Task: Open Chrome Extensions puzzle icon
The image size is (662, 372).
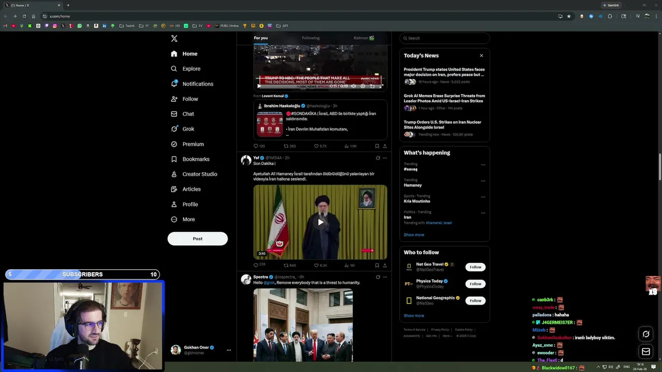Action: (x=610, y=16)
